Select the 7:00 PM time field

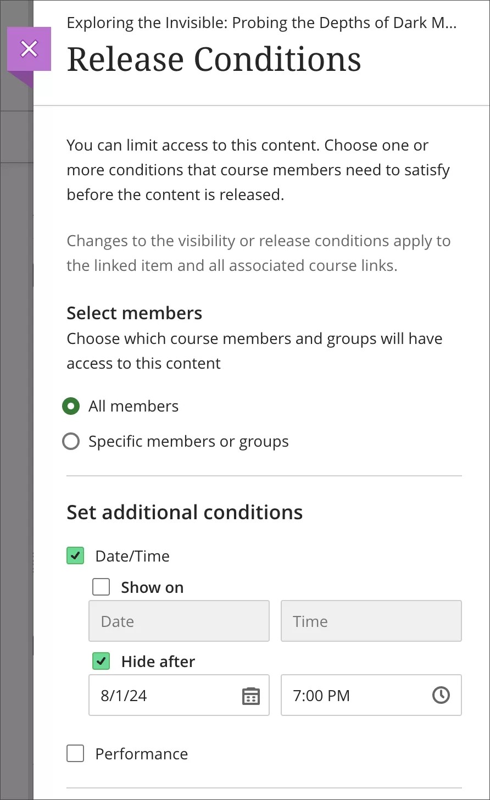coord(357,696)
